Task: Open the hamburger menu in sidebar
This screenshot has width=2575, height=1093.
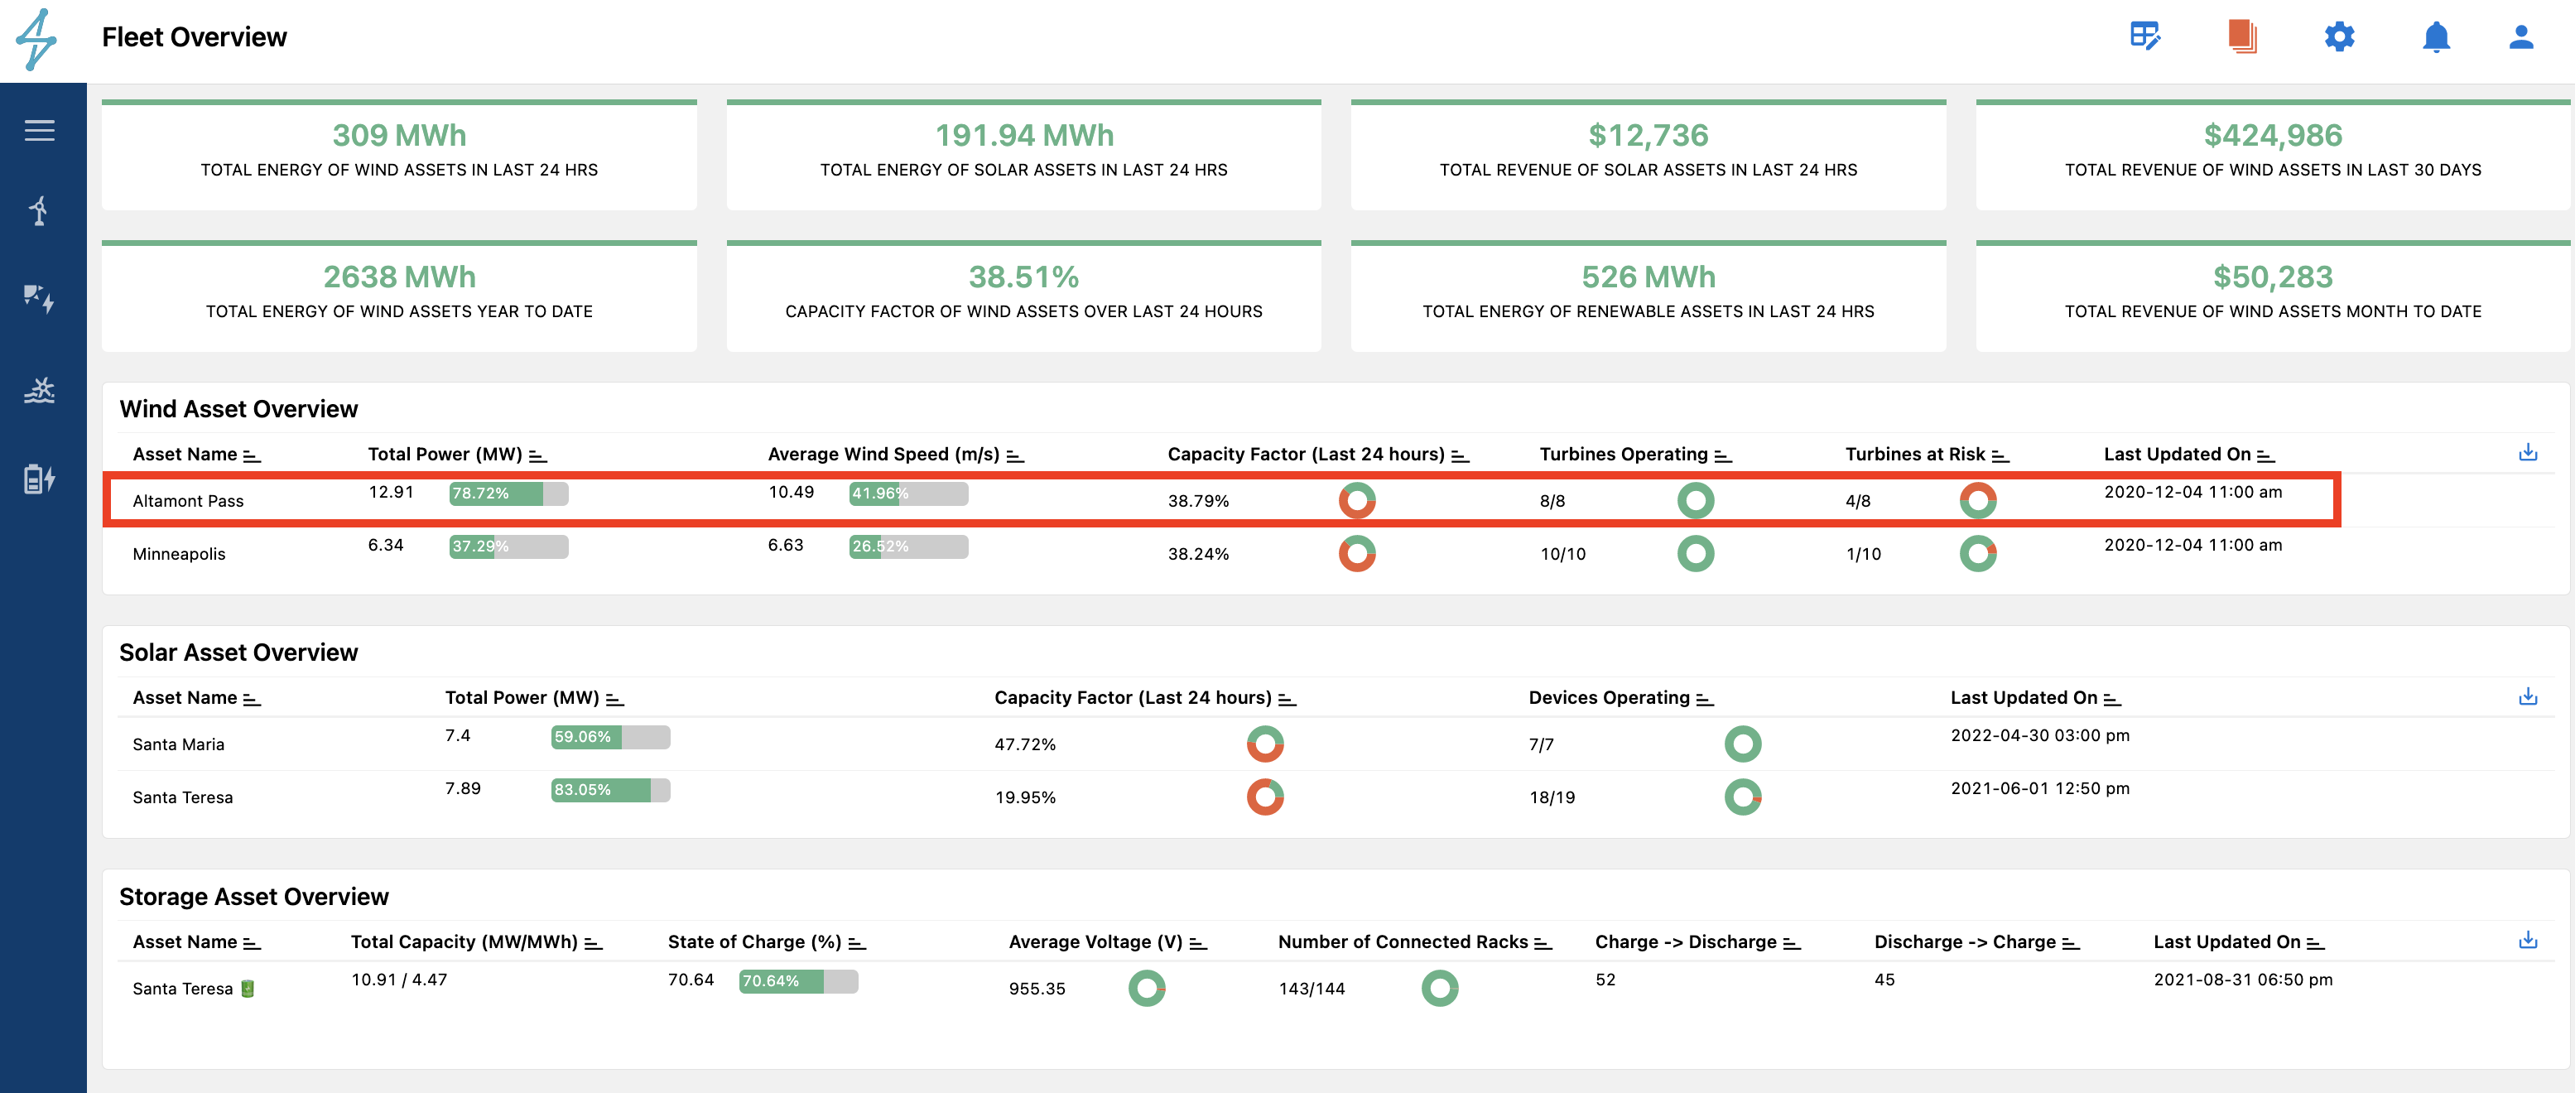Action: pyautogui.click(x=40, y=131)
